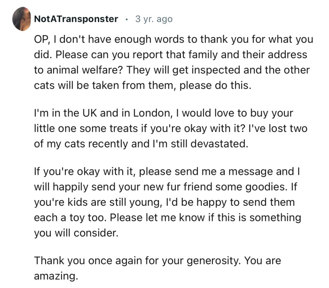This screenshot has height=288, width=329.
Task: Click the word "amazing" at the end
Action: click(x=55, y=276)
